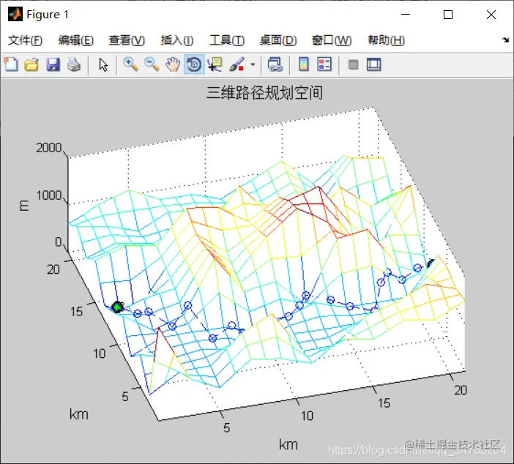Click the dock arrow at menu bar right
Viewport: 514px width, 464px height.
pyautogui.click(x=505, y=40)
